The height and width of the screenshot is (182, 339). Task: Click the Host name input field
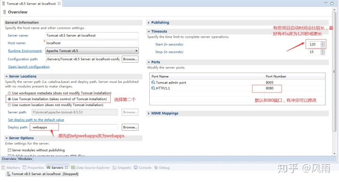(92, 43)
